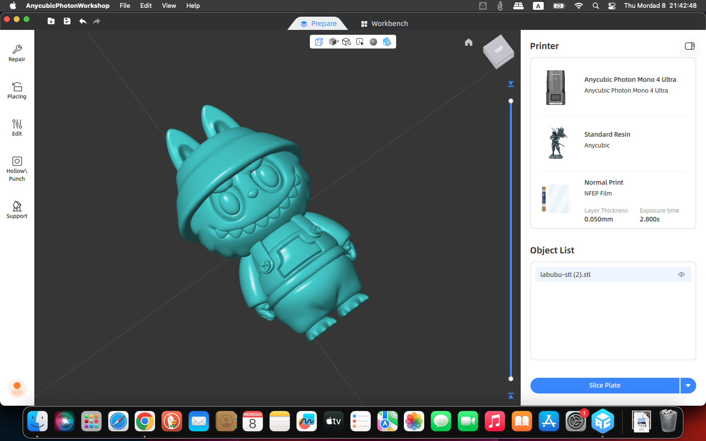Switch to the Workbench tab
This screenshot has height=441, width=706.
(384, 24)
